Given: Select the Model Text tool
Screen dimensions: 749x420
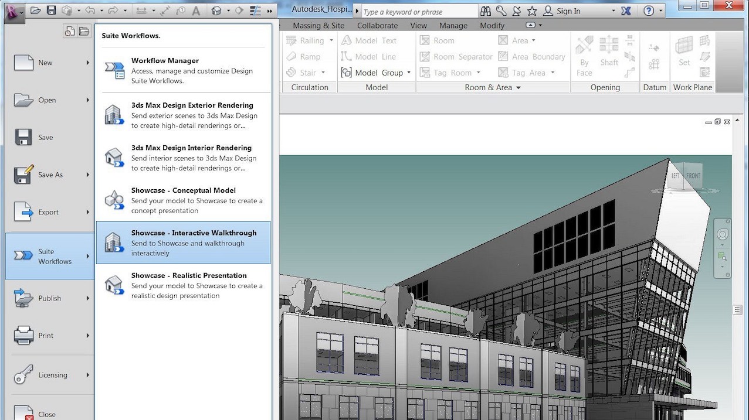Looking at the screenshot, I should click(374, 40).
